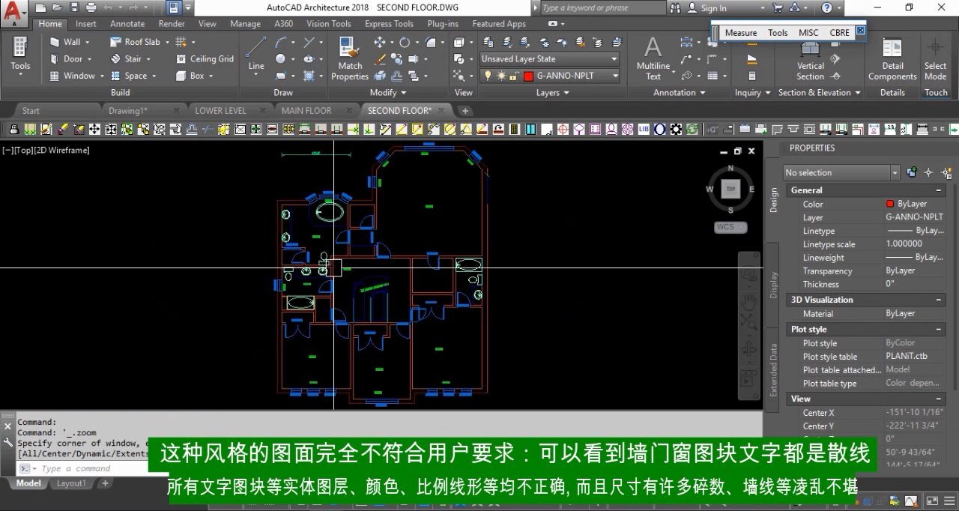Expand the Modify panel title dropdown
Screen dimensions: 959x511
[x=387, y=93]
